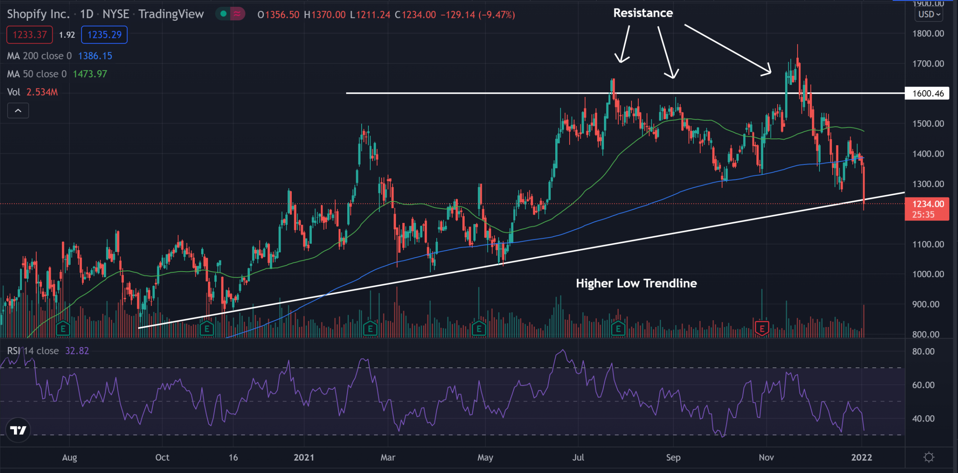Click the earnings marker near Aug
The image size is (958, 473).
pos(63,329)
